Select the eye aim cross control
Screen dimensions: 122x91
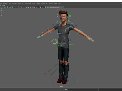59,17
